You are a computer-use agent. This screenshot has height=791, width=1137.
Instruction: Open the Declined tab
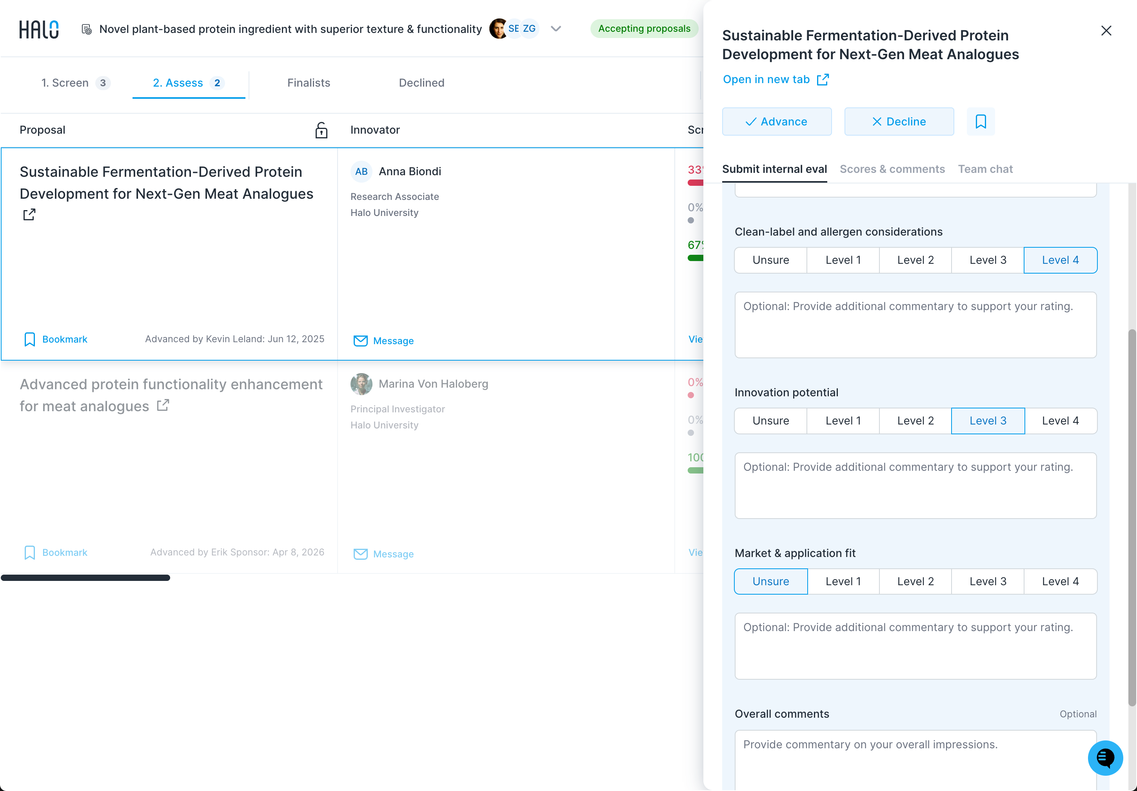tap(421, 83)
